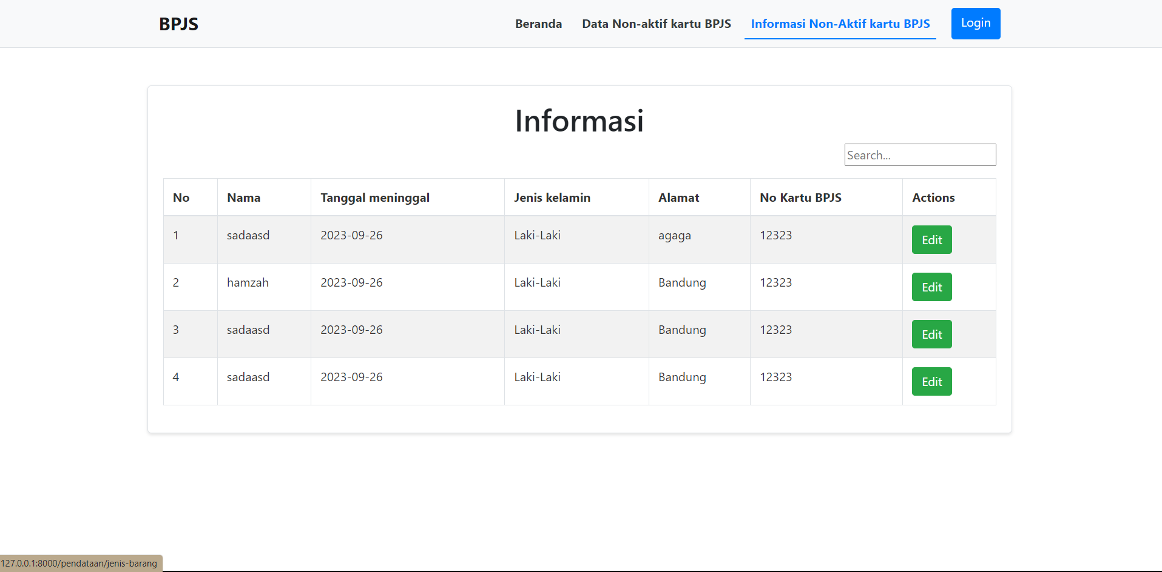
Task: Edit row number 3 entry
Action: click(931, 334)
